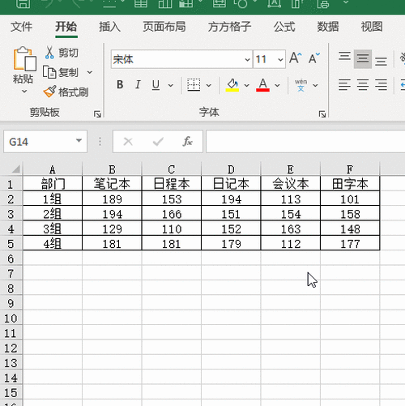Select row 3 header

11,214
